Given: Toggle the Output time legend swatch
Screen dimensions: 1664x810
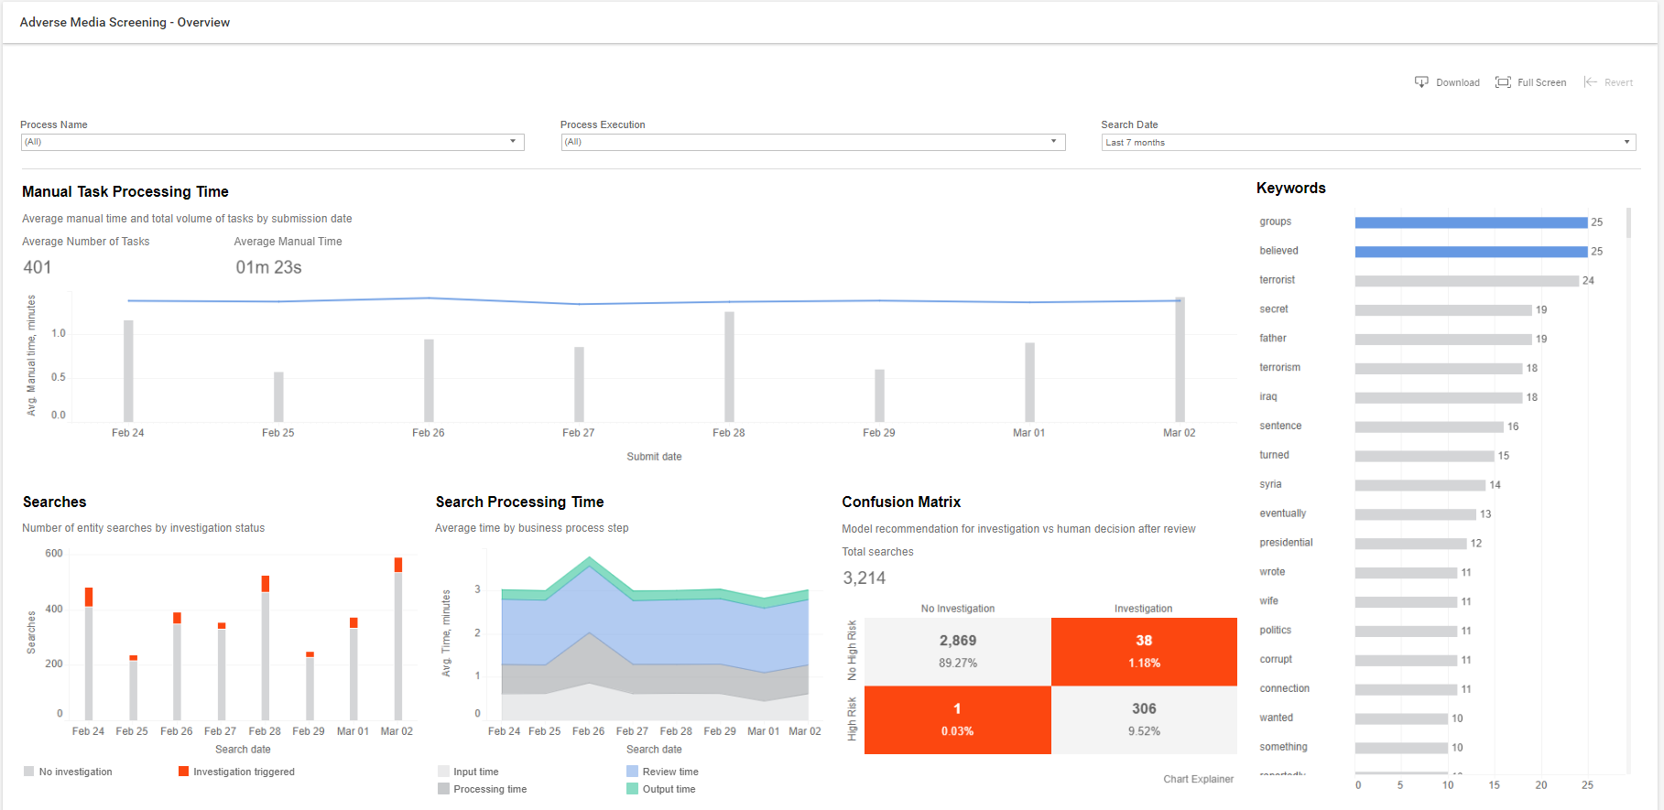Looking at the screenshot, I should [x=632, y=789].
